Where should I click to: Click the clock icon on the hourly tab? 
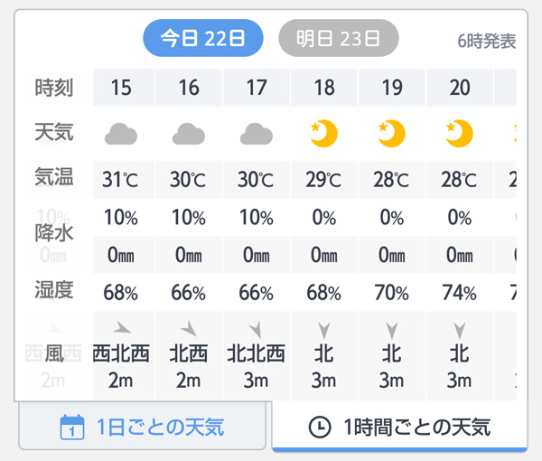pyautogui.click(x=319, y=428)
